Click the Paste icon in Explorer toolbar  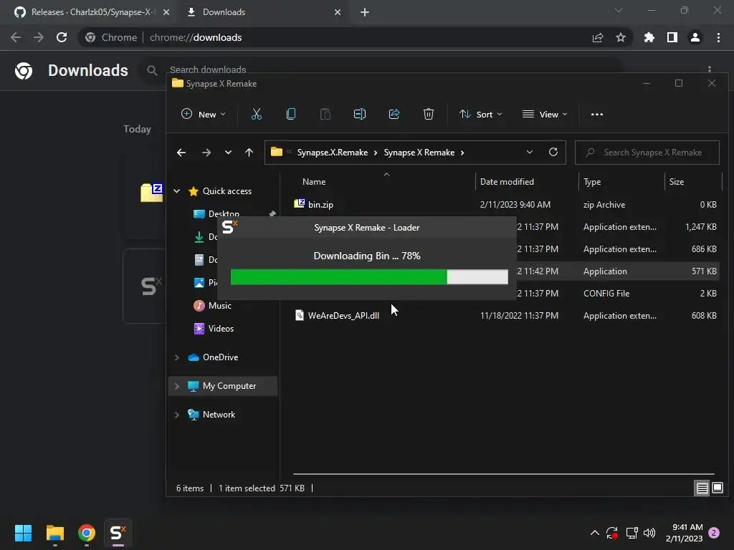pos(325,114)
